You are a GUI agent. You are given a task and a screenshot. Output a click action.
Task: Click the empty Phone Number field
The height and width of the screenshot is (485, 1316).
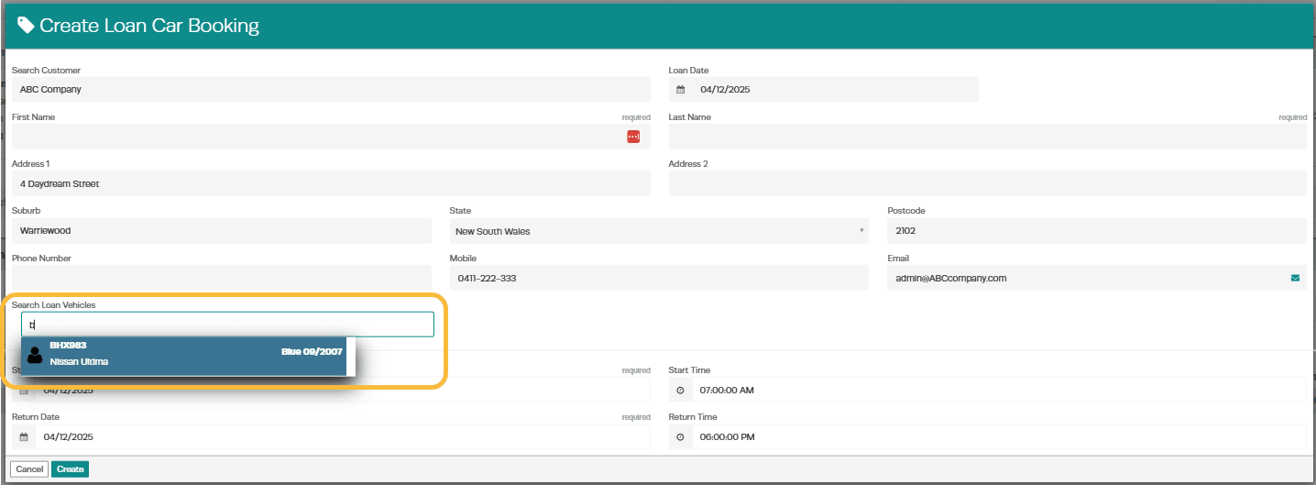click(x=221, y=278)
